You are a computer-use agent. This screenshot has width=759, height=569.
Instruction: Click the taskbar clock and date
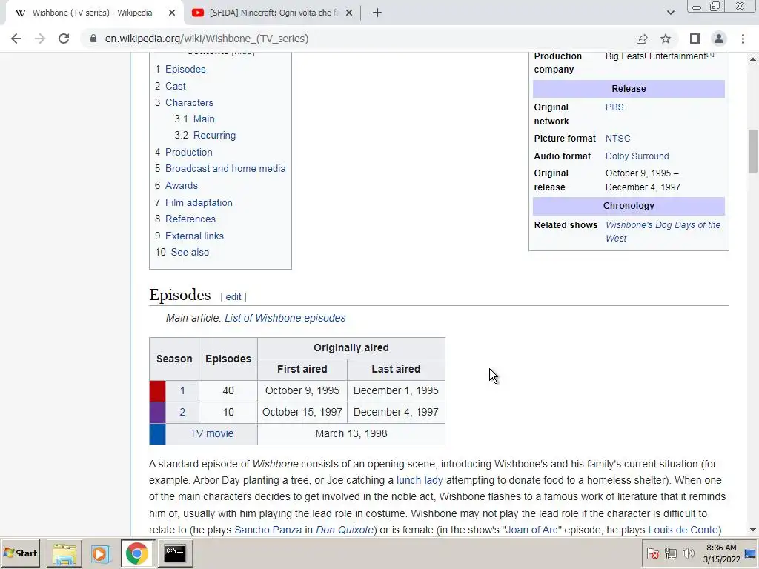pyautogui.click(x=721, y=553)
